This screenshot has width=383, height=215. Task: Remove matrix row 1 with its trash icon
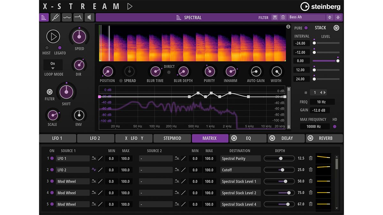pyautogui.click(x=311, y=158)
